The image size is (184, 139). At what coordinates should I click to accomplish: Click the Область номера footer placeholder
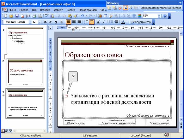pos(157,122)
